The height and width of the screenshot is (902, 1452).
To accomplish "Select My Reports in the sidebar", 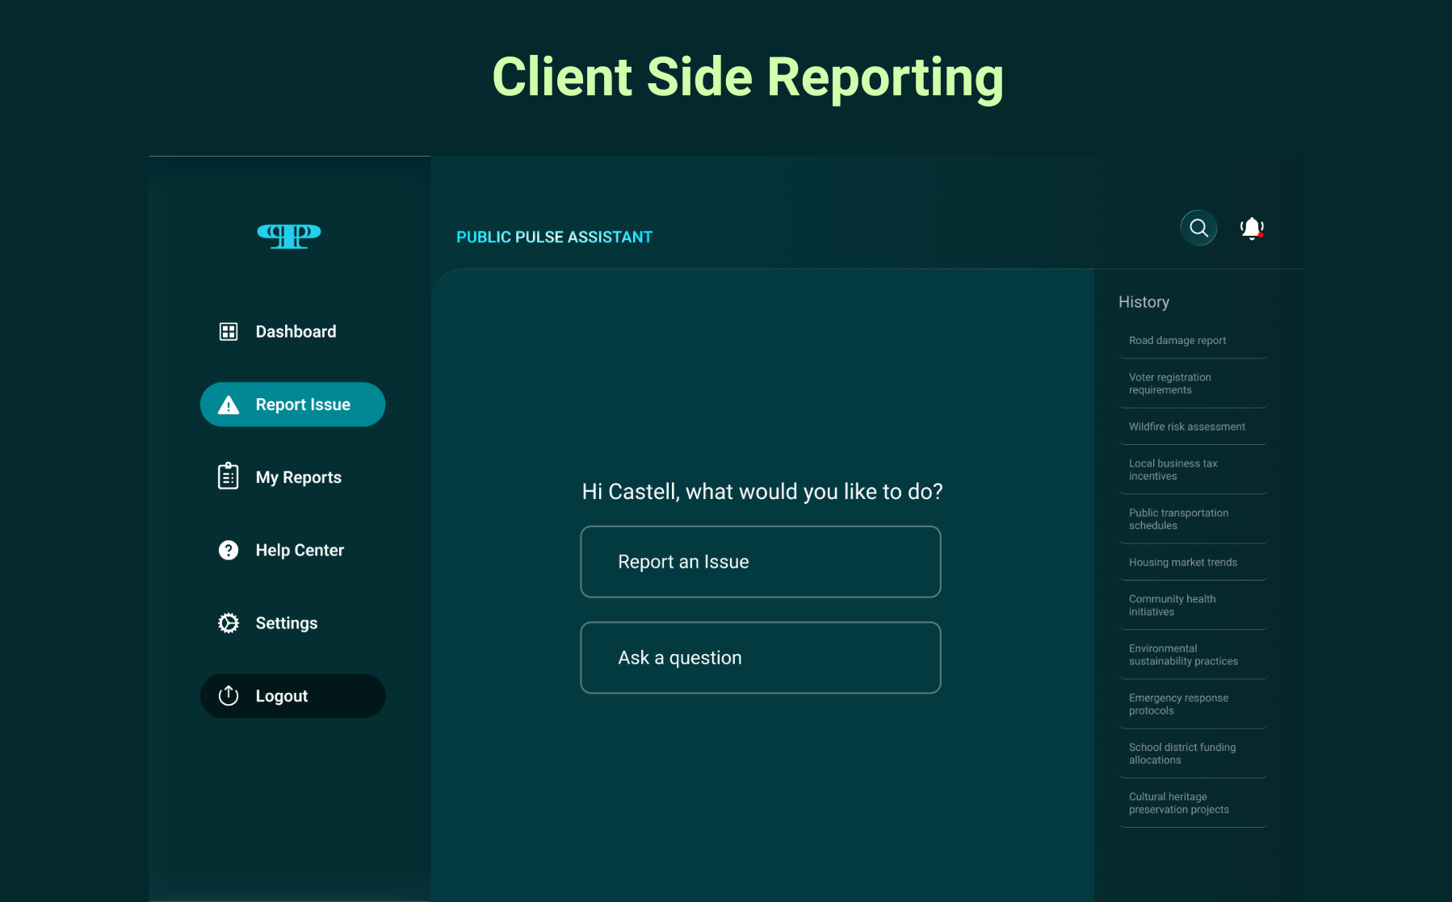I will click(298, 477).
